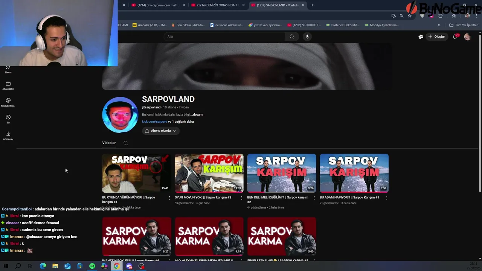482x271 pixels.
Task: Open Chrome zoom magnifier in the address bar
Action: (401, 16)
